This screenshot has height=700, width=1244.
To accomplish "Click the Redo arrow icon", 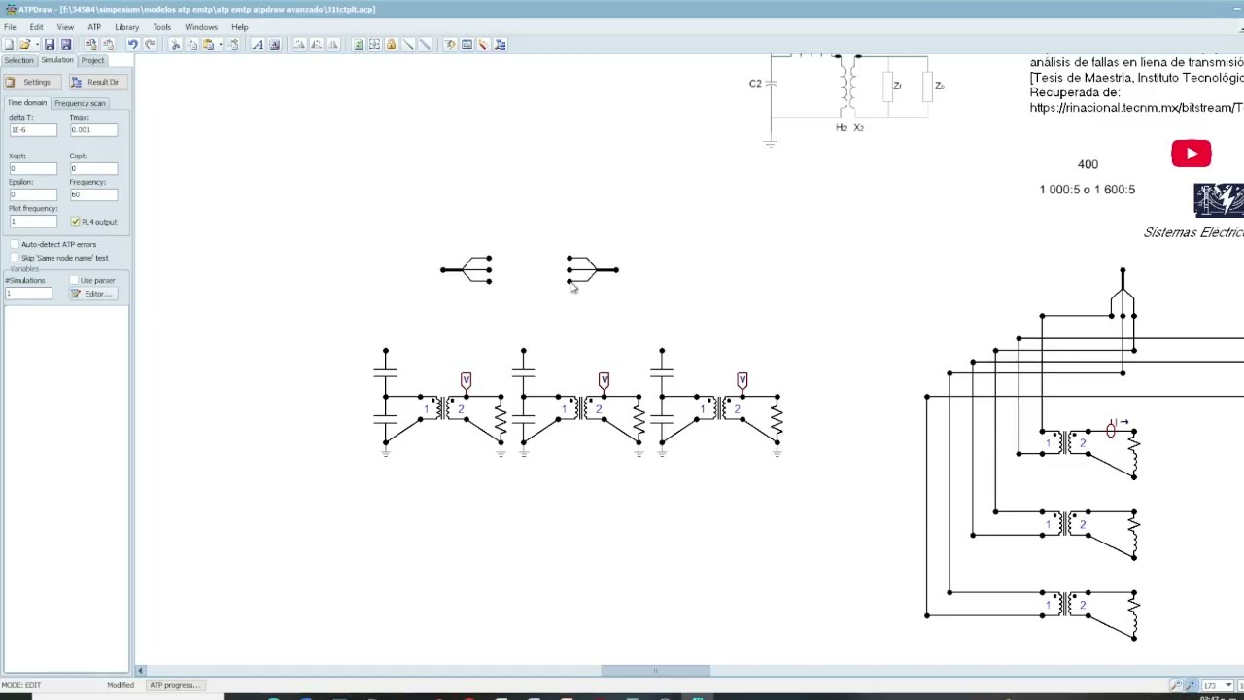I will (150, 44).
